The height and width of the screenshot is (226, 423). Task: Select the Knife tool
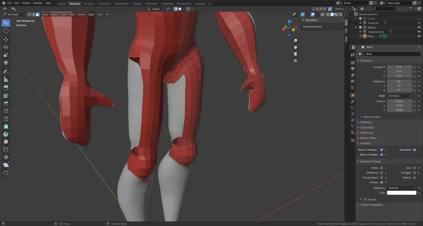(x=6, y=119)
